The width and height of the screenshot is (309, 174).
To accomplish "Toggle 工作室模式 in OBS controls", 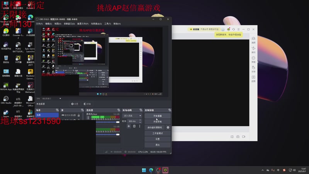I will point(158,133).
